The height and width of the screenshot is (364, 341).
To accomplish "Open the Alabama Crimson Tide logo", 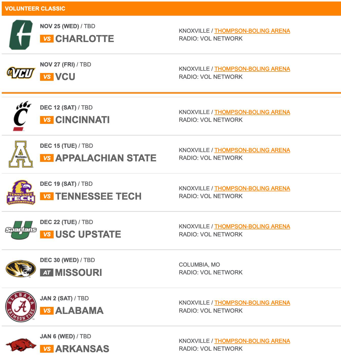I will [21, 307].
